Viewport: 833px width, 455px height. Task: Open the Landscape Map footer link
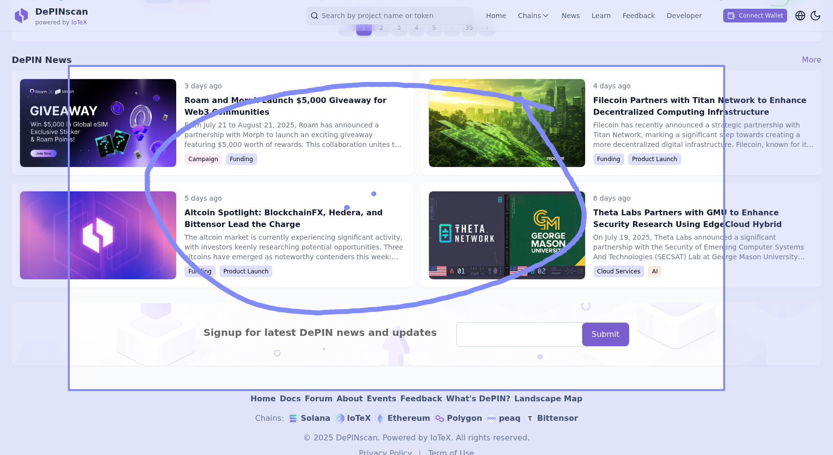pyautogui.click(x=548, y=399)
